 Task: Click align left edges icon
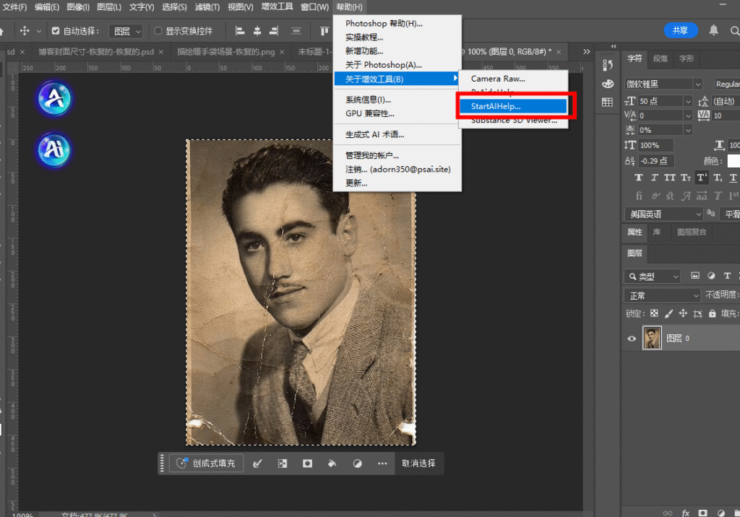pyautogui.click(x=239, y=31)
